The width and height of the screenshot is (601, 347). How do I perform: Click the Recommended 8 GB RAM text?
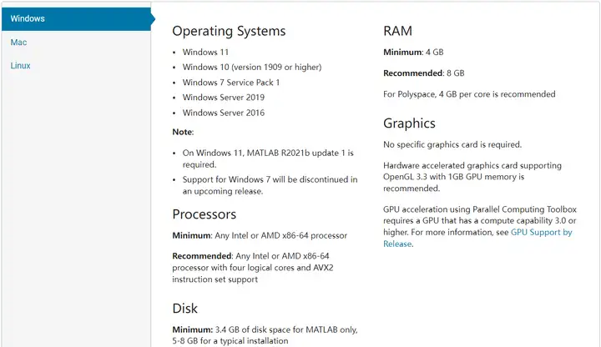point(423,73)
